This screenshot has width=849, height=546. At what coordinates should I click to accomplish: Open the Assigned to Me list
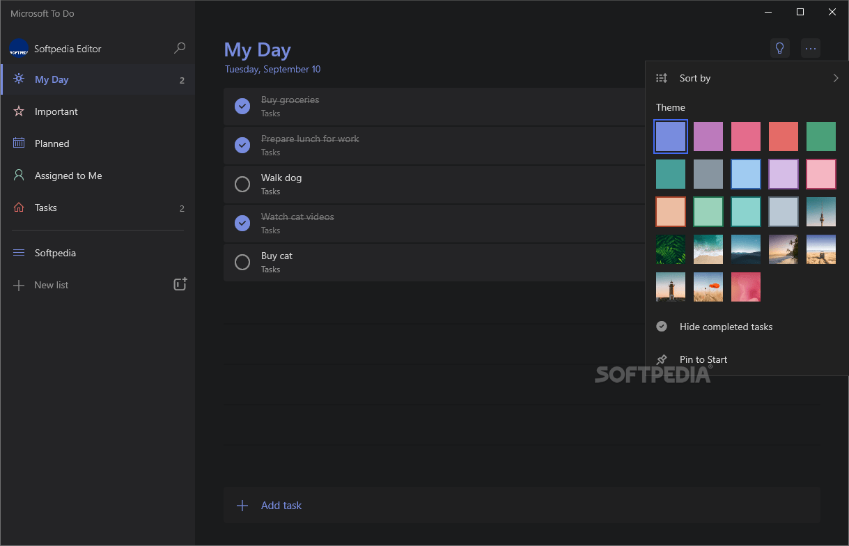tap(98, 175)
